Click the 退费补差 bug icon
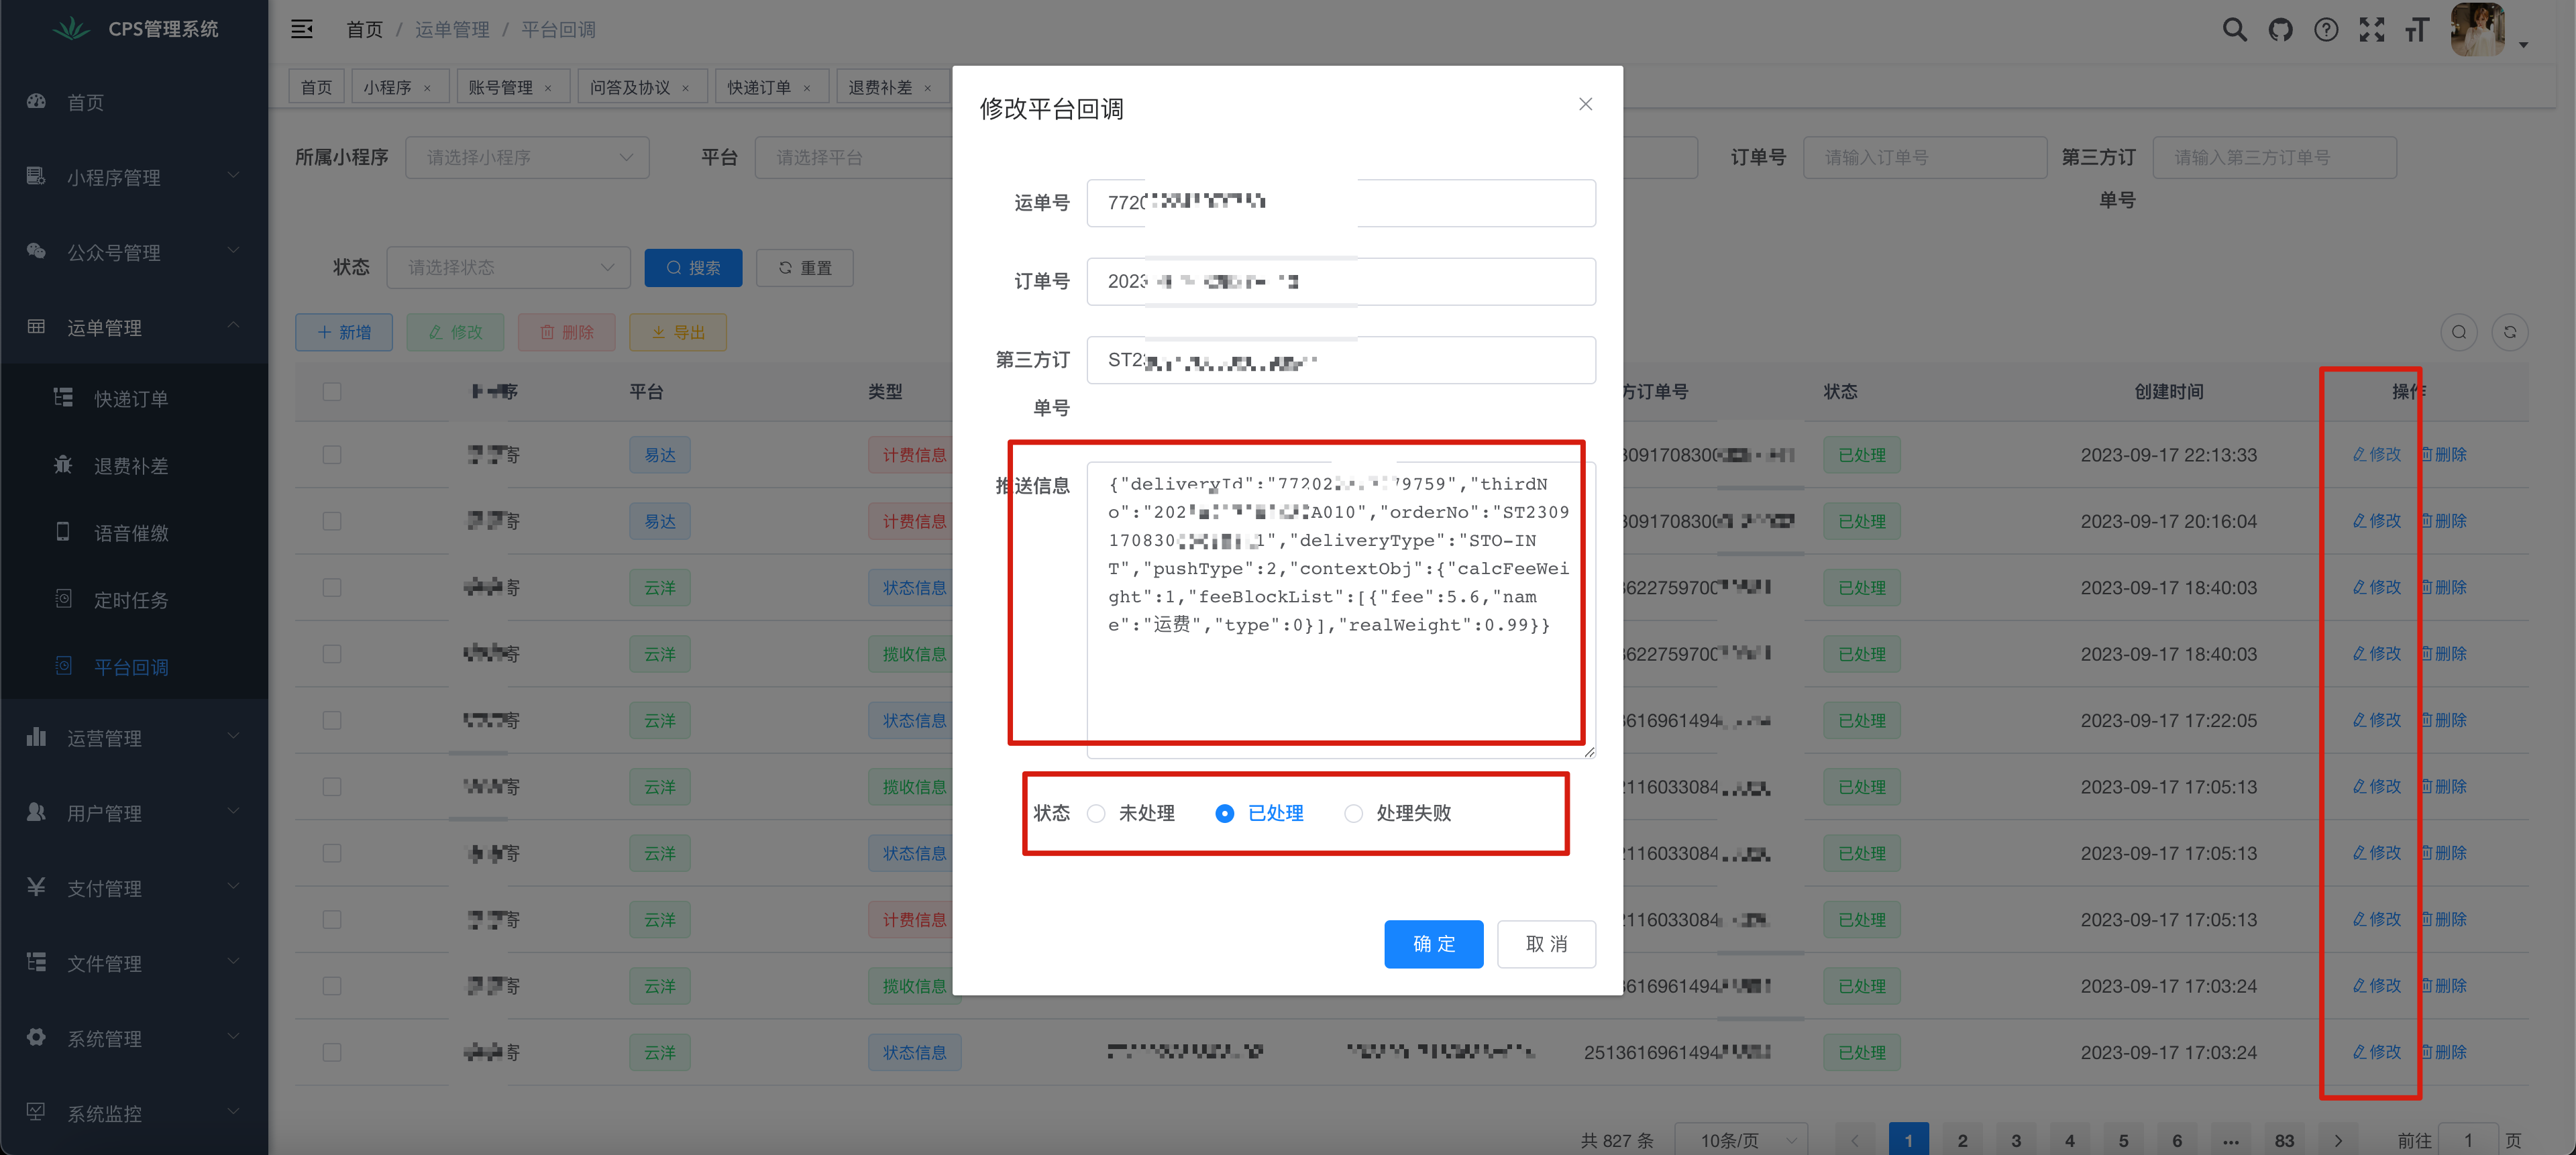The image size is (2576, 1155). point(63,464)
